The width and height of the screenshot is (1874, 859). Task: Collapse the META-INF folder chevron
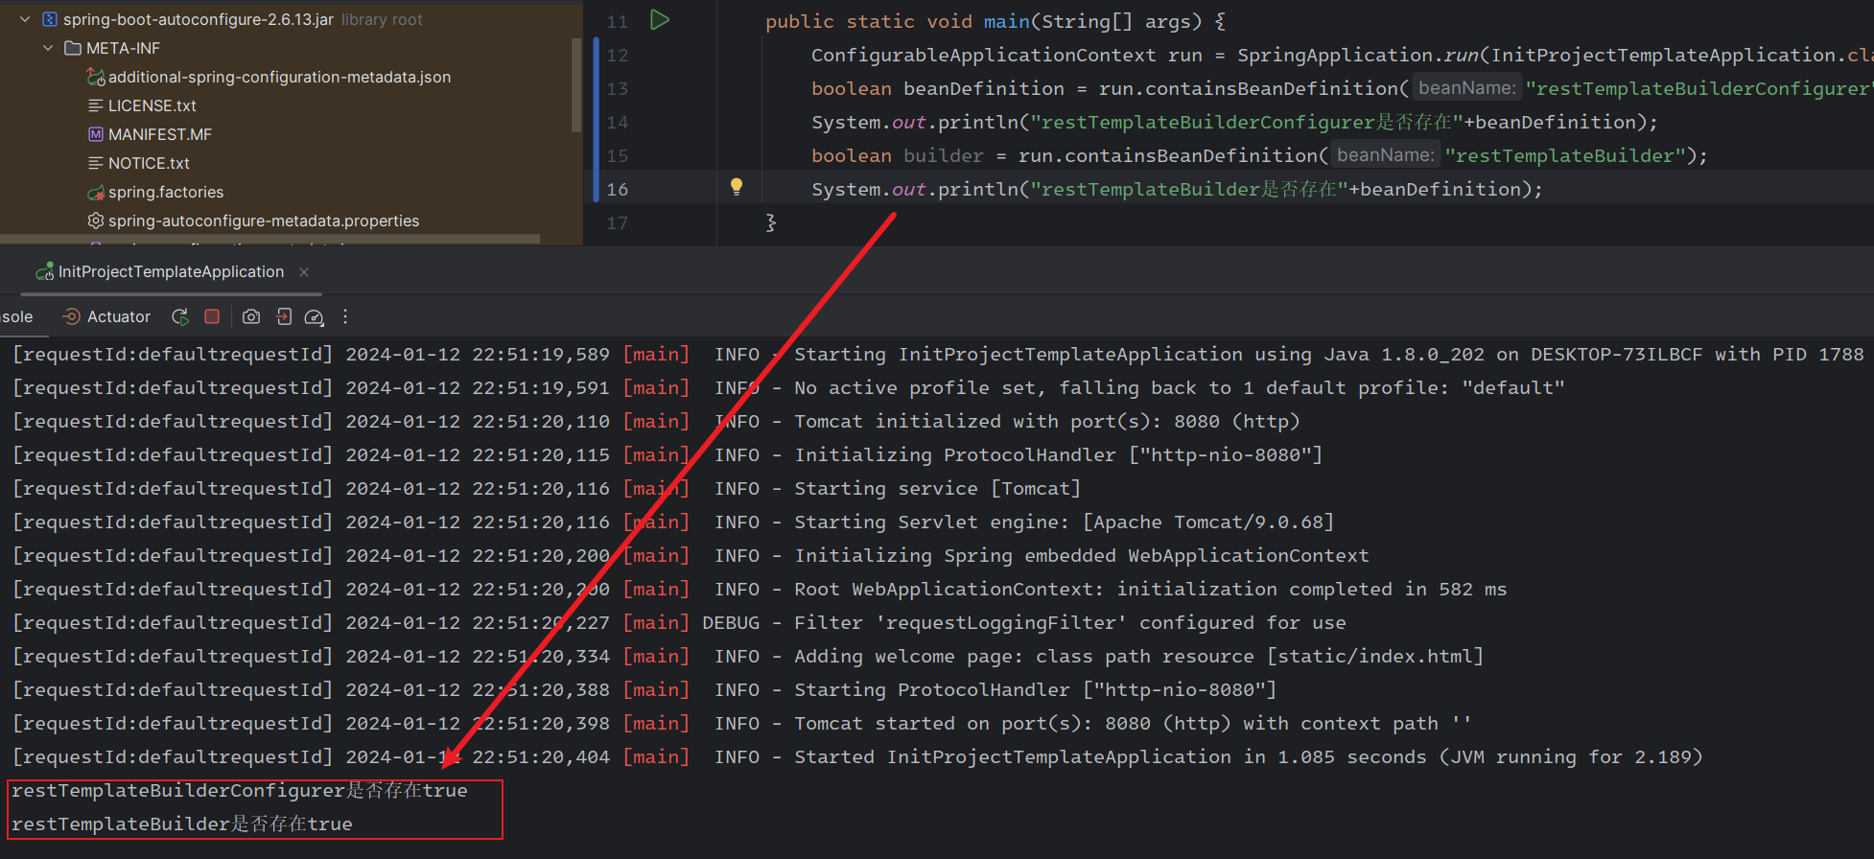click(x=48, y=48)
